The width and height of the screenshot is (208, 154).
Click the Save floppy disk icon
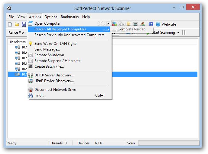point(24,24)
